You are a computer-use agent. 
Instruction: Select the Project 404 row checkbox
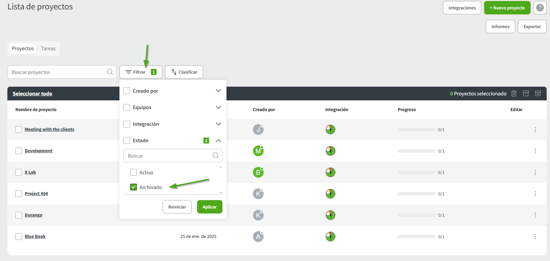(x=19, y=194)
